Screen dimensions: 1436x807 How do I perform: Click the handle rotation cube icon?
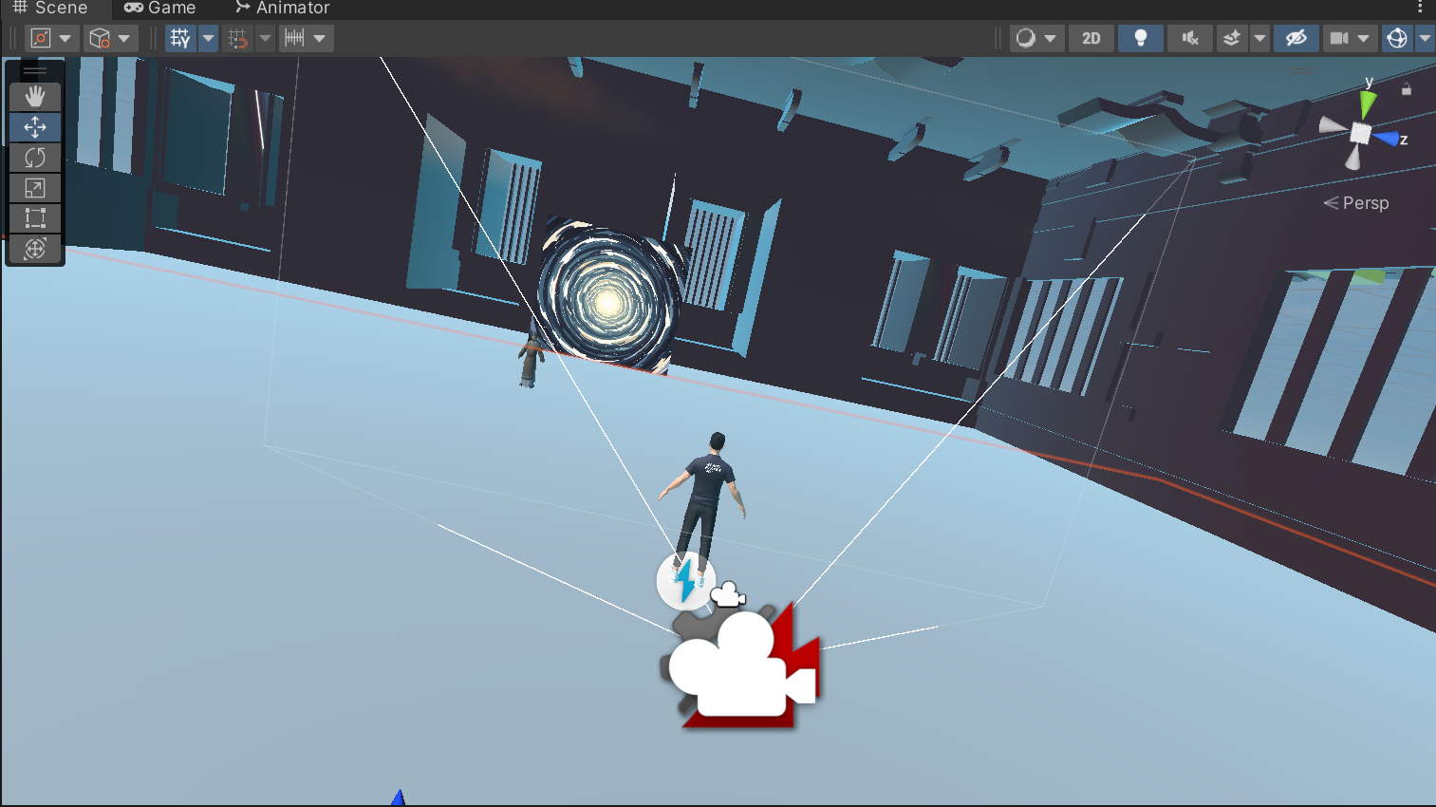pos(99,38)
